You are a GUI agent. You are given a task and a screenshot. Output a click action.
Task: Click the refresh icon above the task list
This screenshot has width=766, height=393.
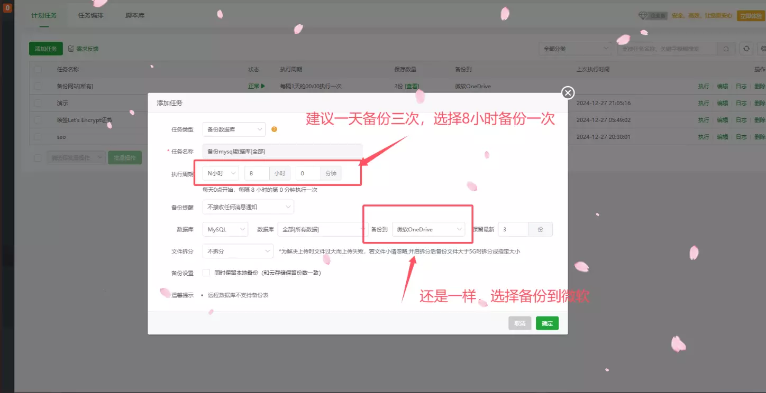pos(746,49)
